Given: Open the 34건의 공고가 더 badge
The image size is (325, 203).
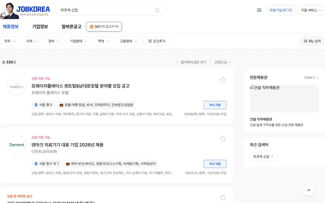Looking at the screenshot, I should [x=104, y=27].
